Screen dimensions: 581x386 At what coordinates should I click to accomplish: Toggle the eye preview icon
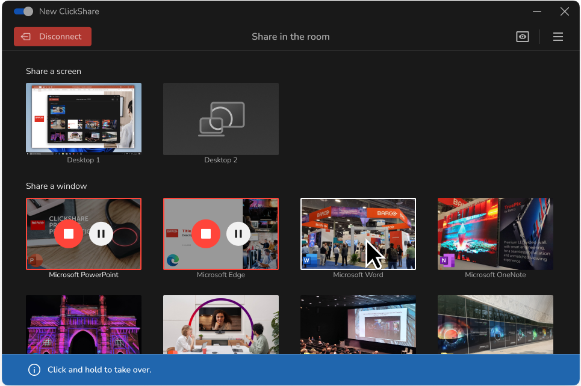[x=523, y=37]
